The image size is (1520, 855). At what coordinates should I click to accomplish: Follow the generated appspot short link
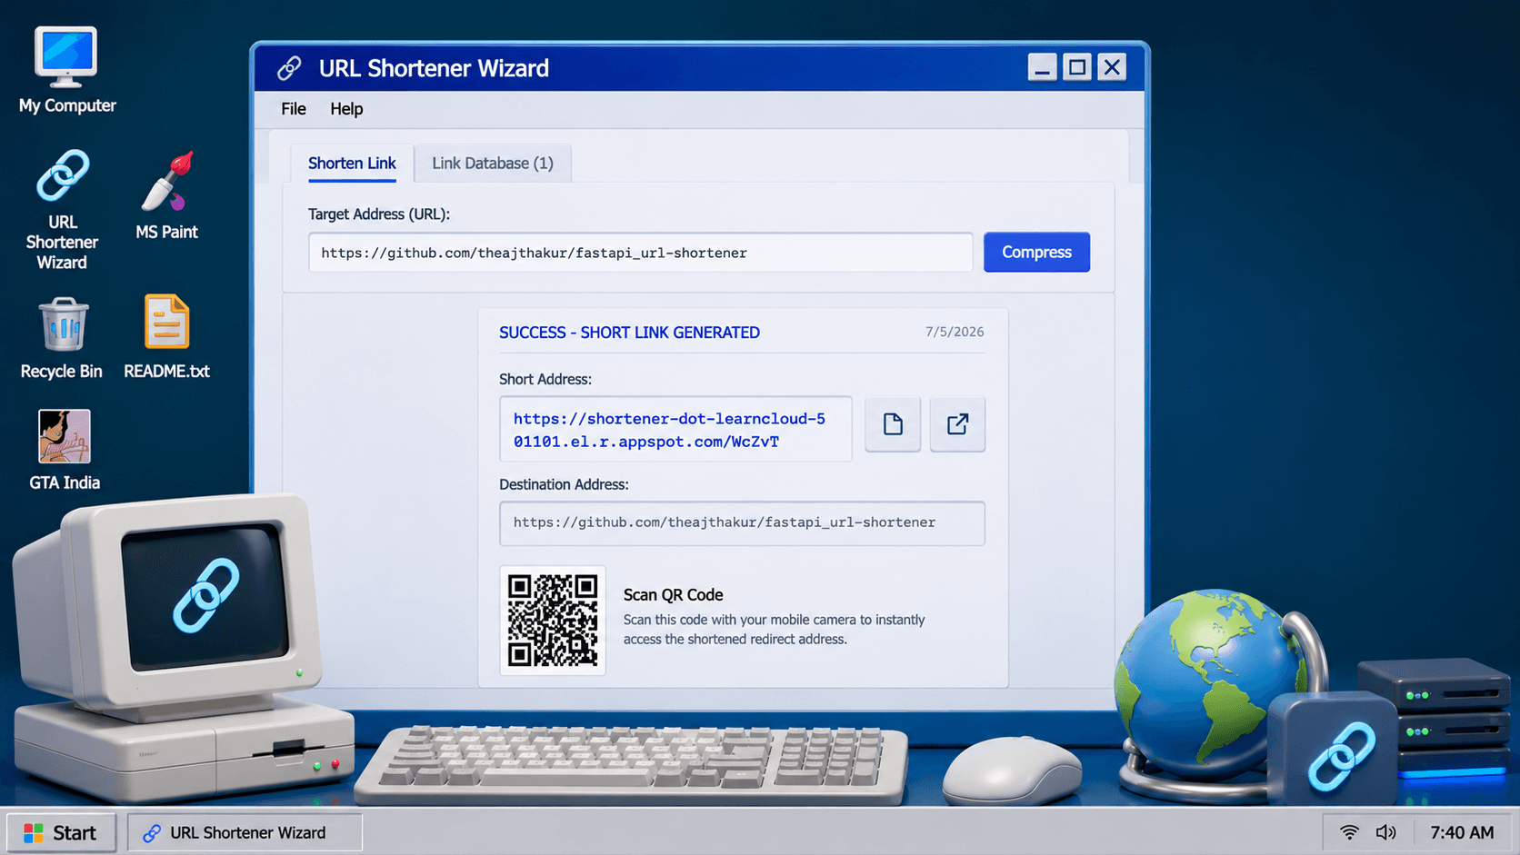click(669, 430)
